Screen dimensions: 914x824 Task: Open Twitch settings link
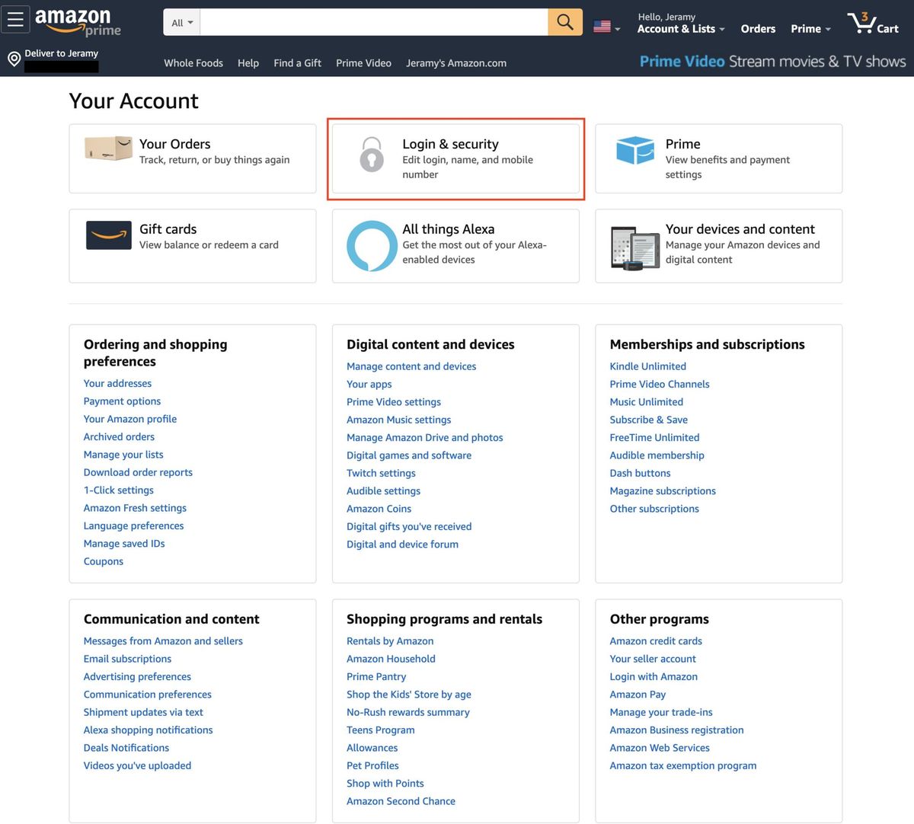381,473
